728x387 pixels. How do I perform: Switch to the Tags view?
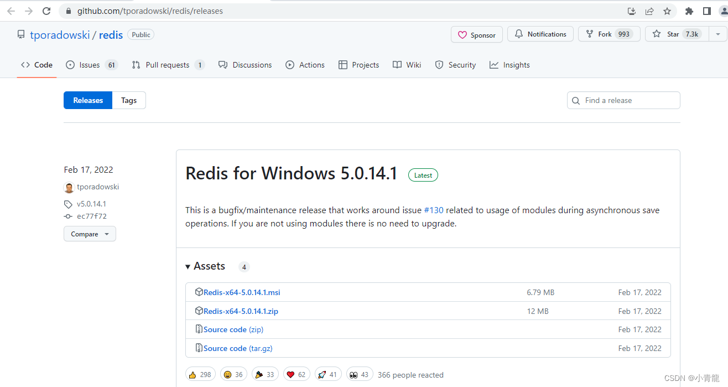coord(129,100)
